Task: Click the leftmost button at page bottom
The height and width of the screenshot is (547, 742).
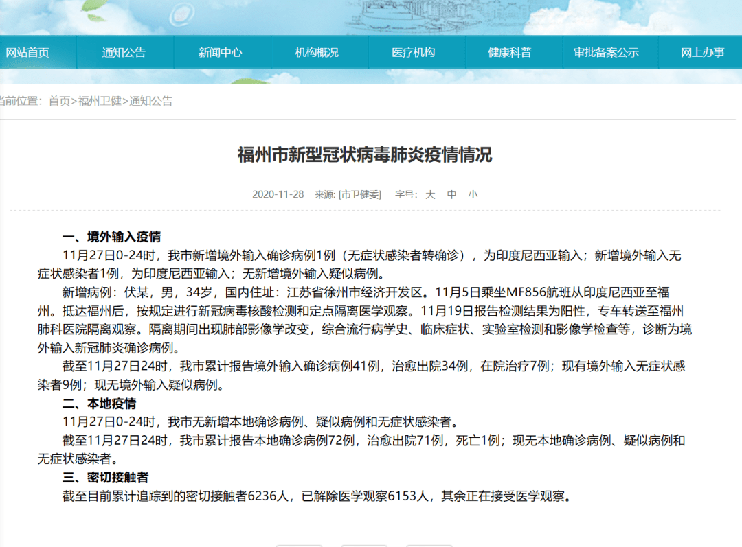Action: point(300,544)
